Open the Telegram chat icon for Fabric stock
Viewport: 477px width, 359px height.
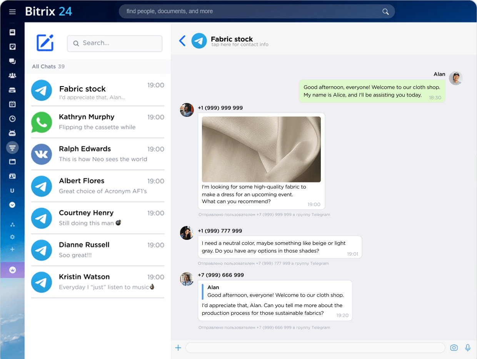42,90
